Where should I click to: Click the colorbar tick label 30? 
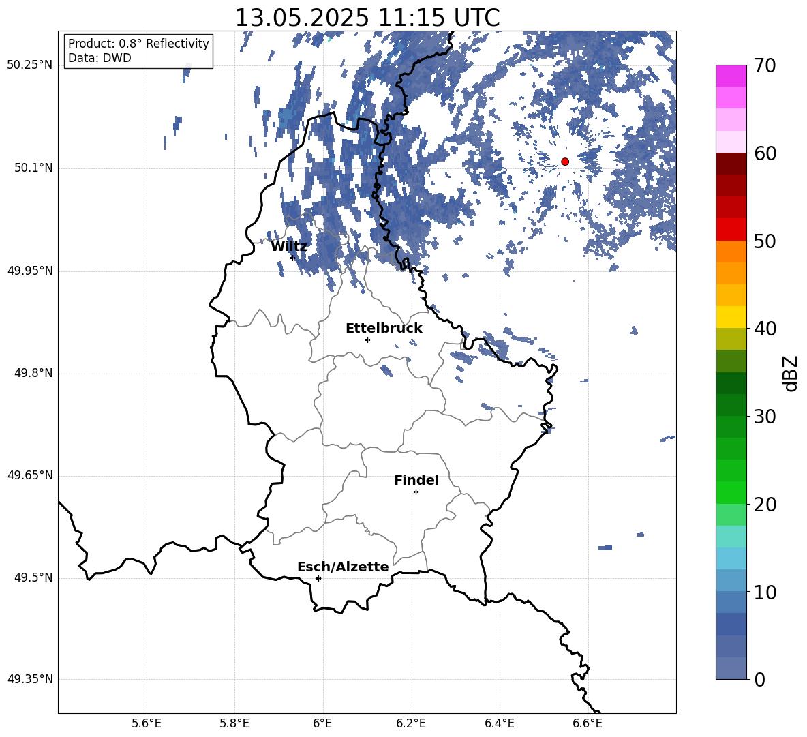765,417
